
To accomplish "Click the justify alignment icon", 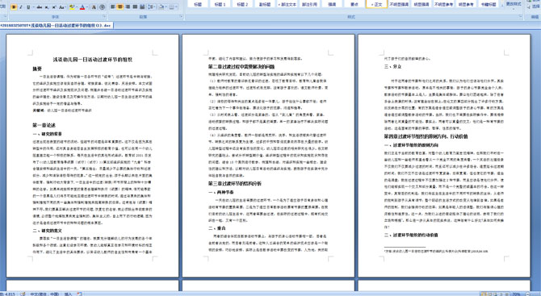I will coord(135,7).
